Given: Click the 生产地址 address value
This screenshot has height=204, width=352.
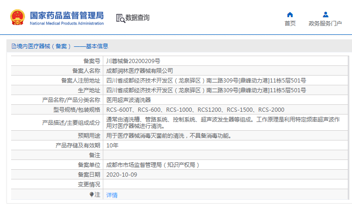Looking at the screenshot, I should [206, 90].
